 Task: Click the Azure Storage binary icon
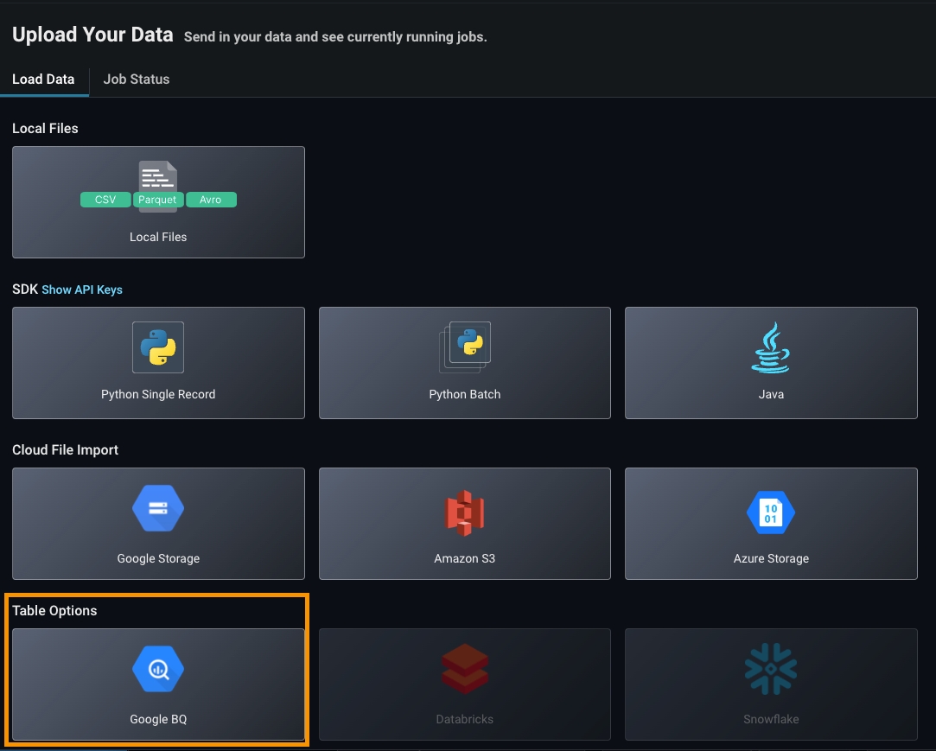[x=771, y=512]
